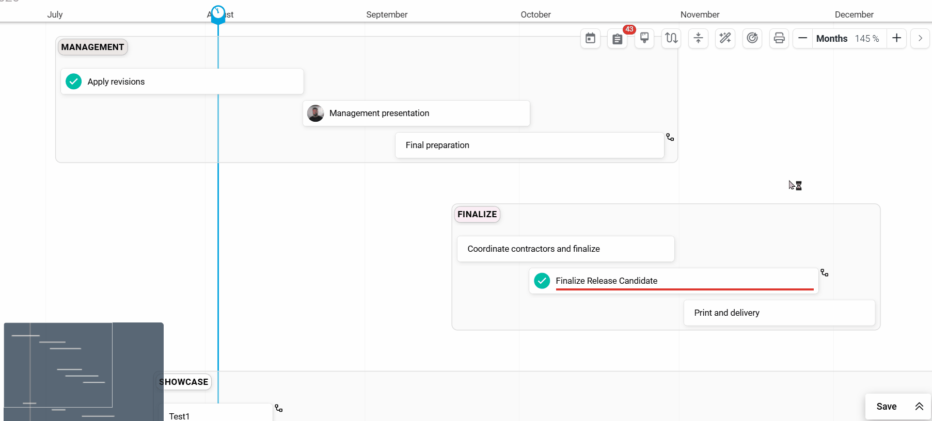Click the target goal icon
932x421 pixels.
[x=752, y=38]
